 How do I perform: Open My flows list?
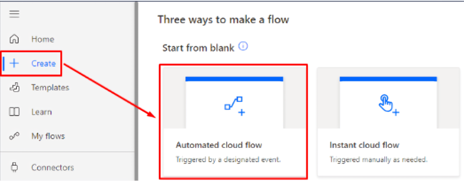[x=48, y=136]
